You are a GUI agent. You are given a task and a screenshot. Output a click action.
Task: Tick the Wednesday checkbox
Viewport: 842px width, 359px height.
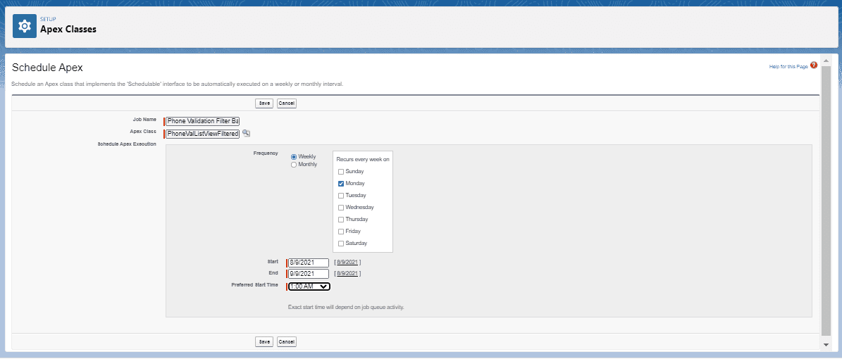pos(341,208)
